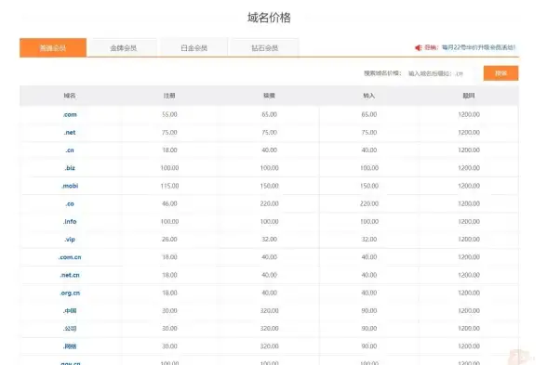Image resolution: width=547 pixels, height=365 pixels.
Task: Click .com registration price 55.00
Action: tap(169, 114)
